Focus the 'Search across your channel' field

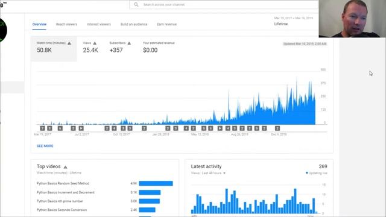[224, 5]
